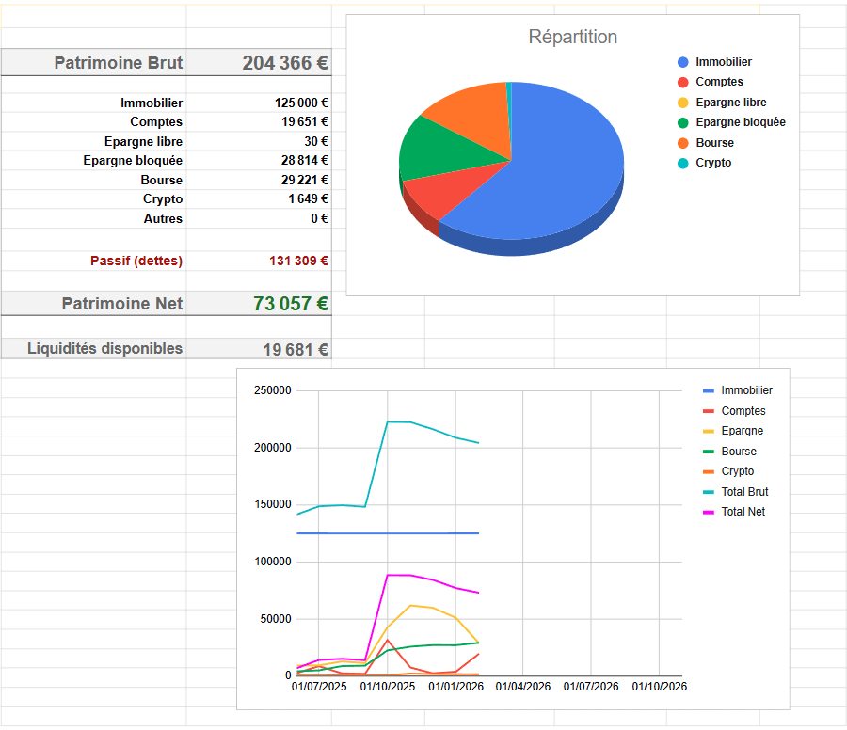Viewport: 847px width, 730px height.
Task: Click the orange Bourse dot in the pie legend
Action: pos(683,143)
